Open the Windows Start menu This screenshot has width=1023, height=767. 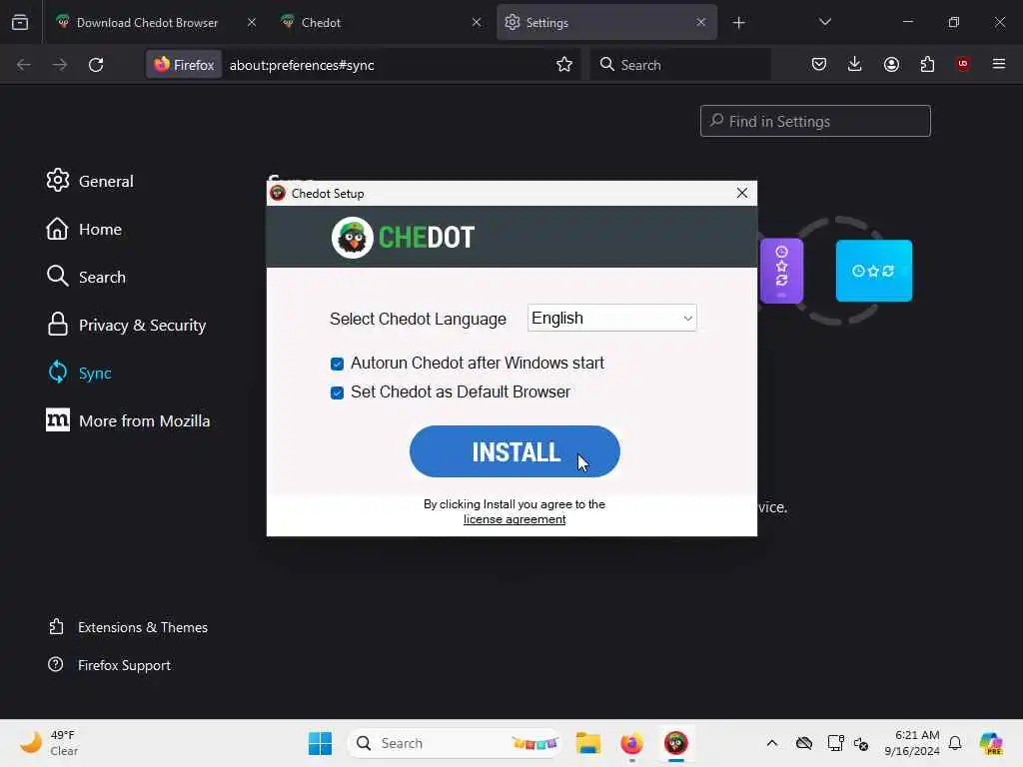[320, 743]
